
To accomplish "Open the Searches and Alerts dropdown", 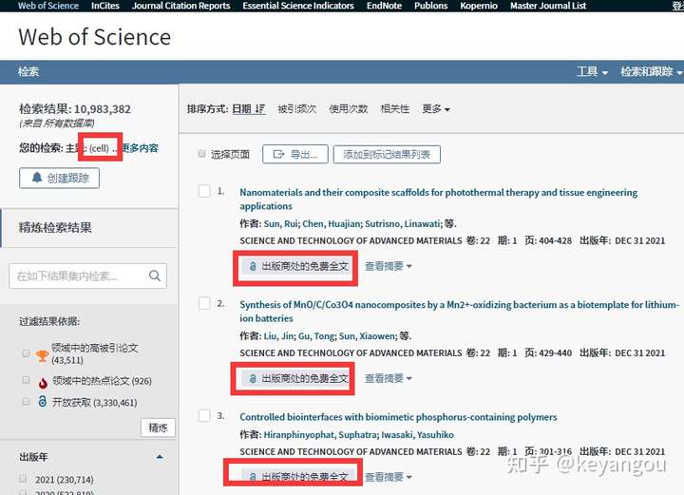I will 652,71.
